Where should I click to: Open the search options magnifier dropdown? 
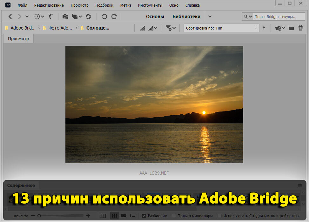(248, 17)
